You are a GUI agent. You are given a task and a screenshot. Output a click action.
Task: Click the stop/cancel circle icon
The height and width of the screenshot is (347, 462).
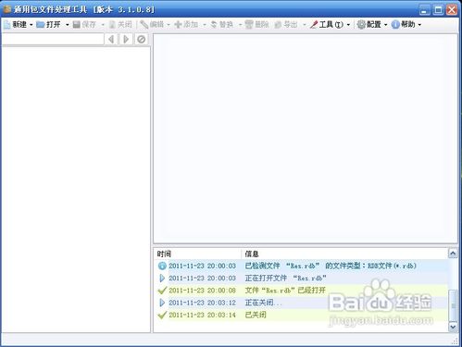142,39
